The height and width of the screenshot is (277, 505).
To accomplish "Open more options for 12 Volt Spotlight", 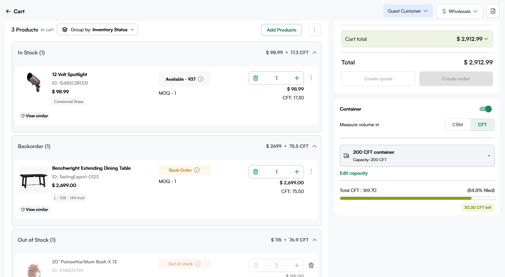I will pos(311,78).
